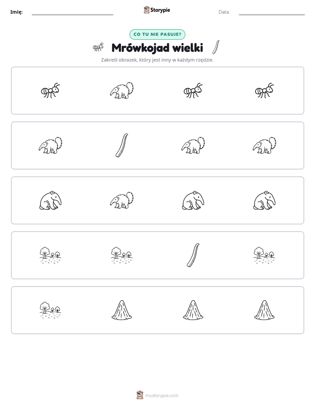Click the 'CO TU NIE PASUJE?' badge

click(x=157, y=34)
